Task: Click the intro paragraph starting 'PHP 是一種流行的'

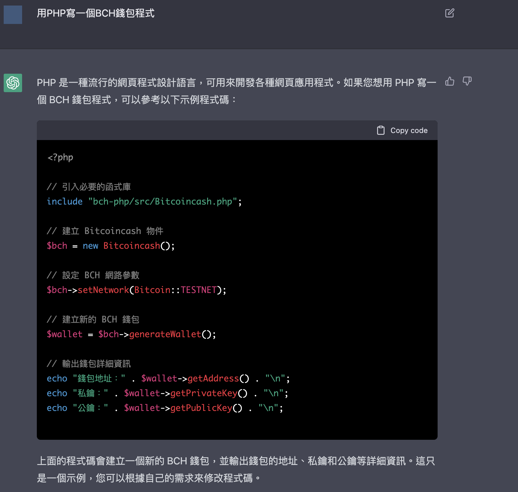Action: [236, 91]
